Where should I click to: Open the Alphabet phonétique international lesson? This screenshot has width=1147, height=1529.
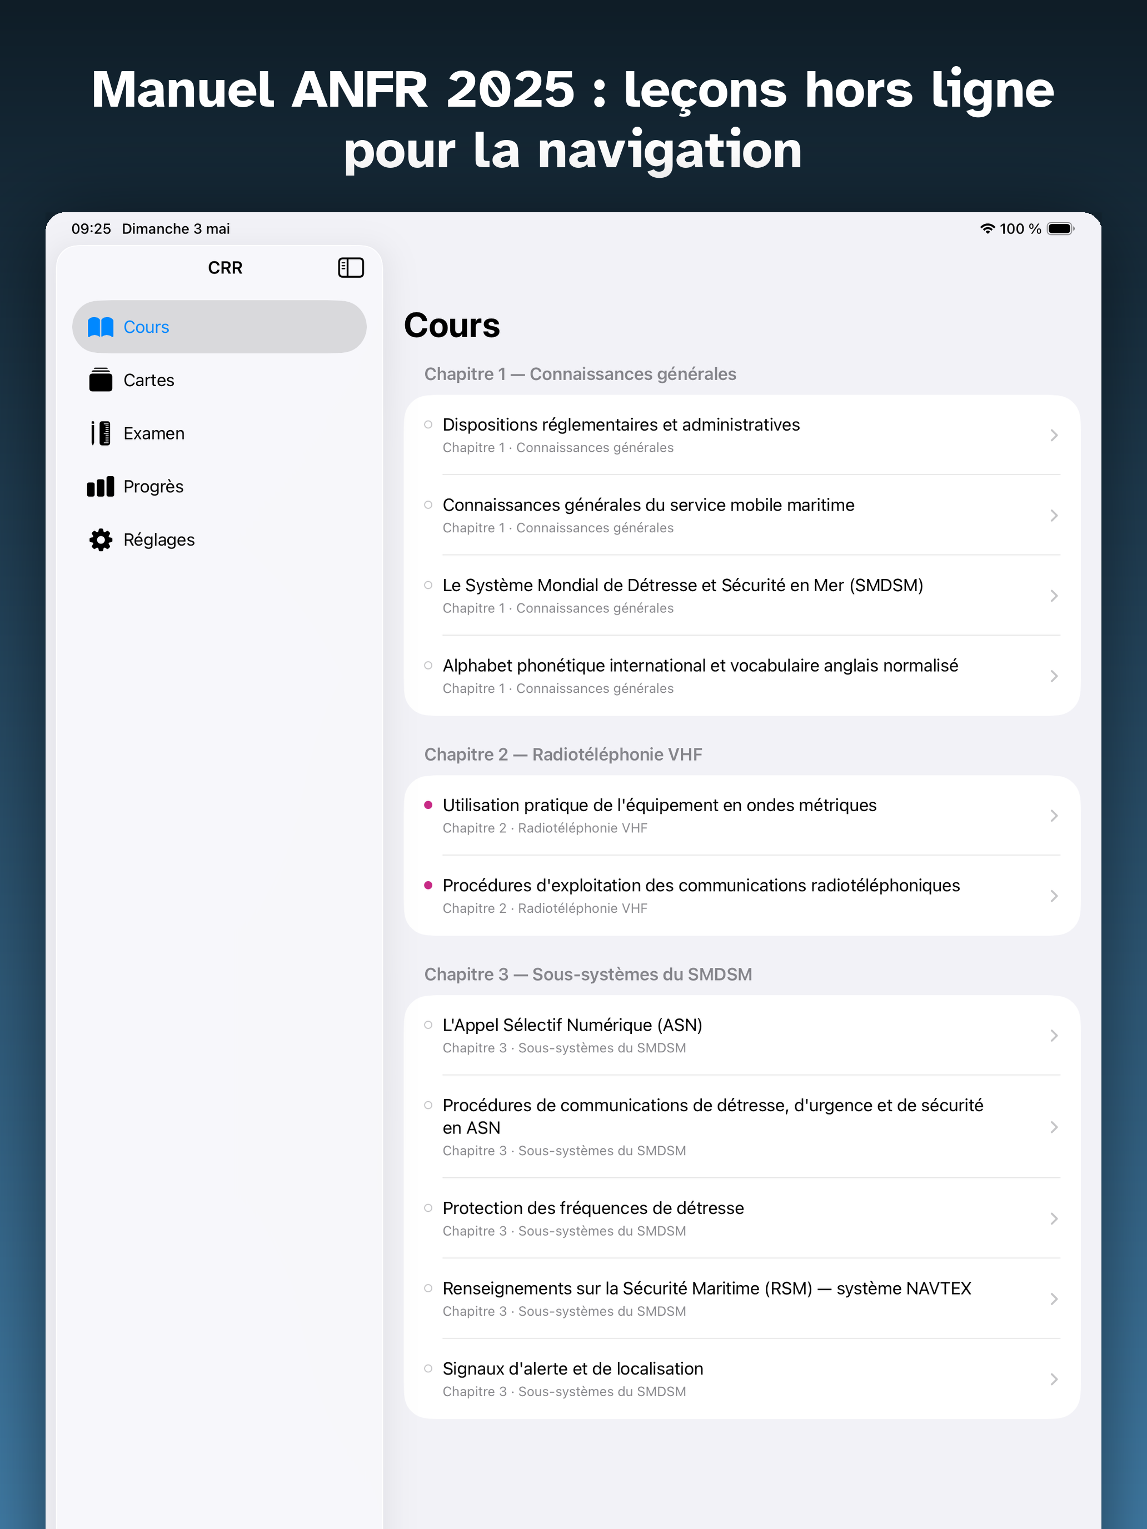click(742, 676)
